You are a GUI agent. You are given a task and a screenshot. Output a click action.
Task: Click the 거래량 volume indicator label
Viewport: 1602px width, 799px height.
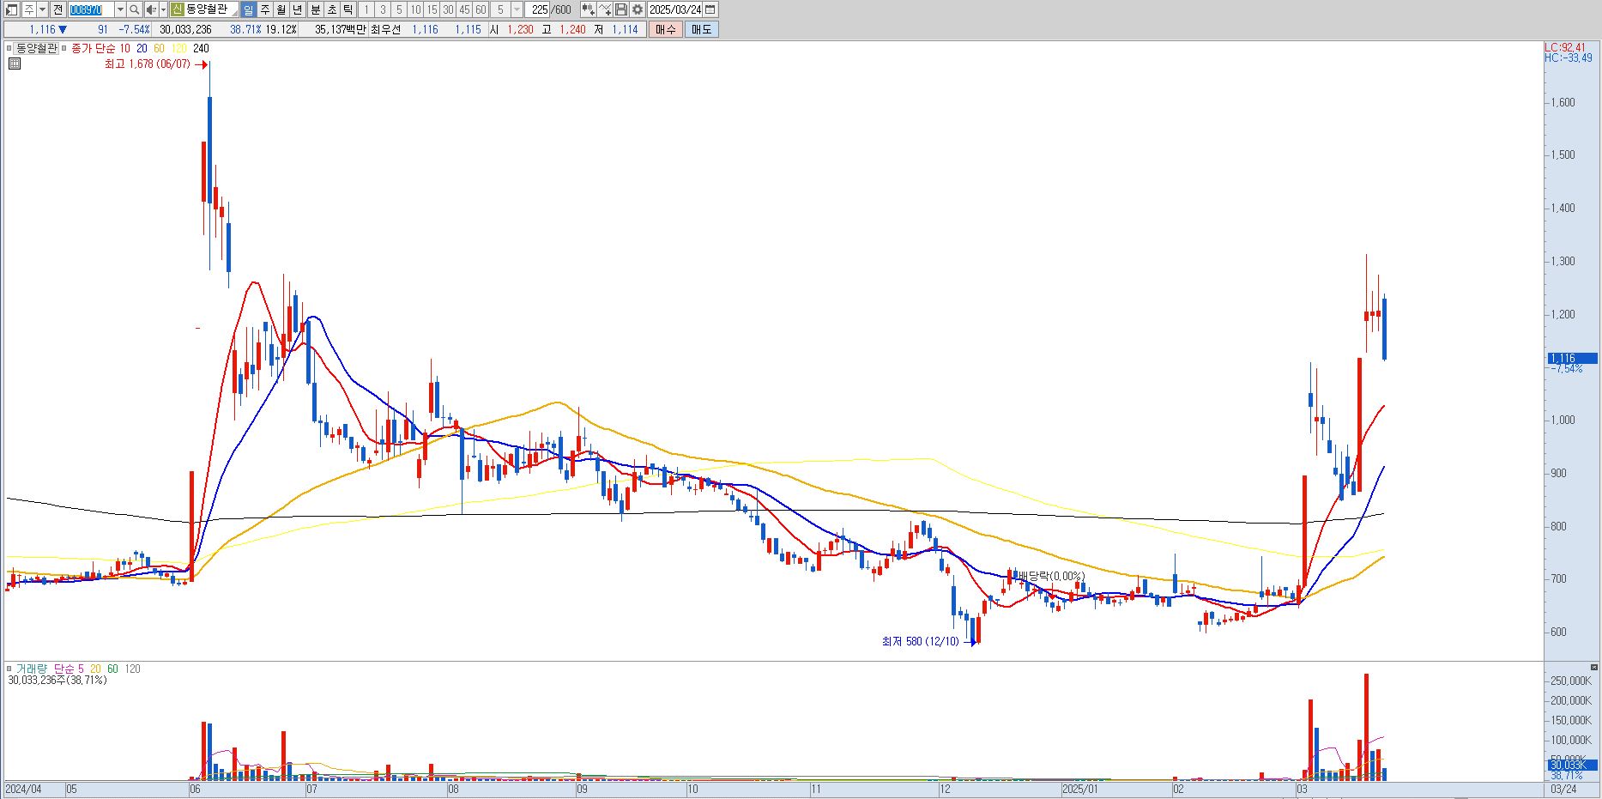31,669
